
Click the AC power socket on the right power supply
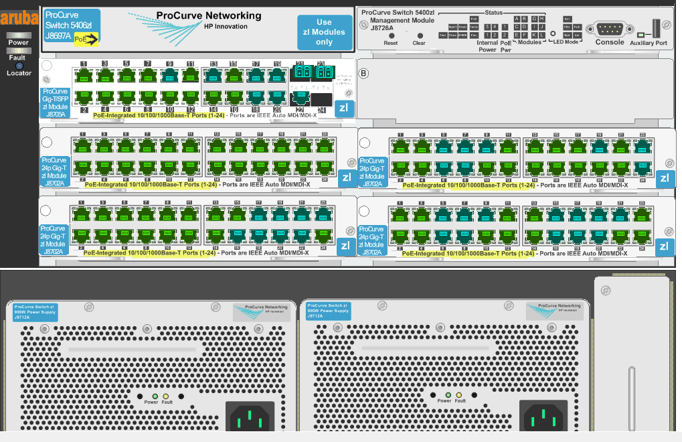click(543, 417)
